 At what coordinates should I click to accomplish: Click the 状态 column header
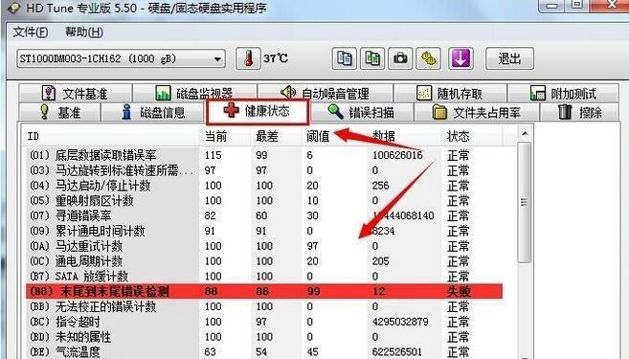pyautogui.click(x=472, y=136)
